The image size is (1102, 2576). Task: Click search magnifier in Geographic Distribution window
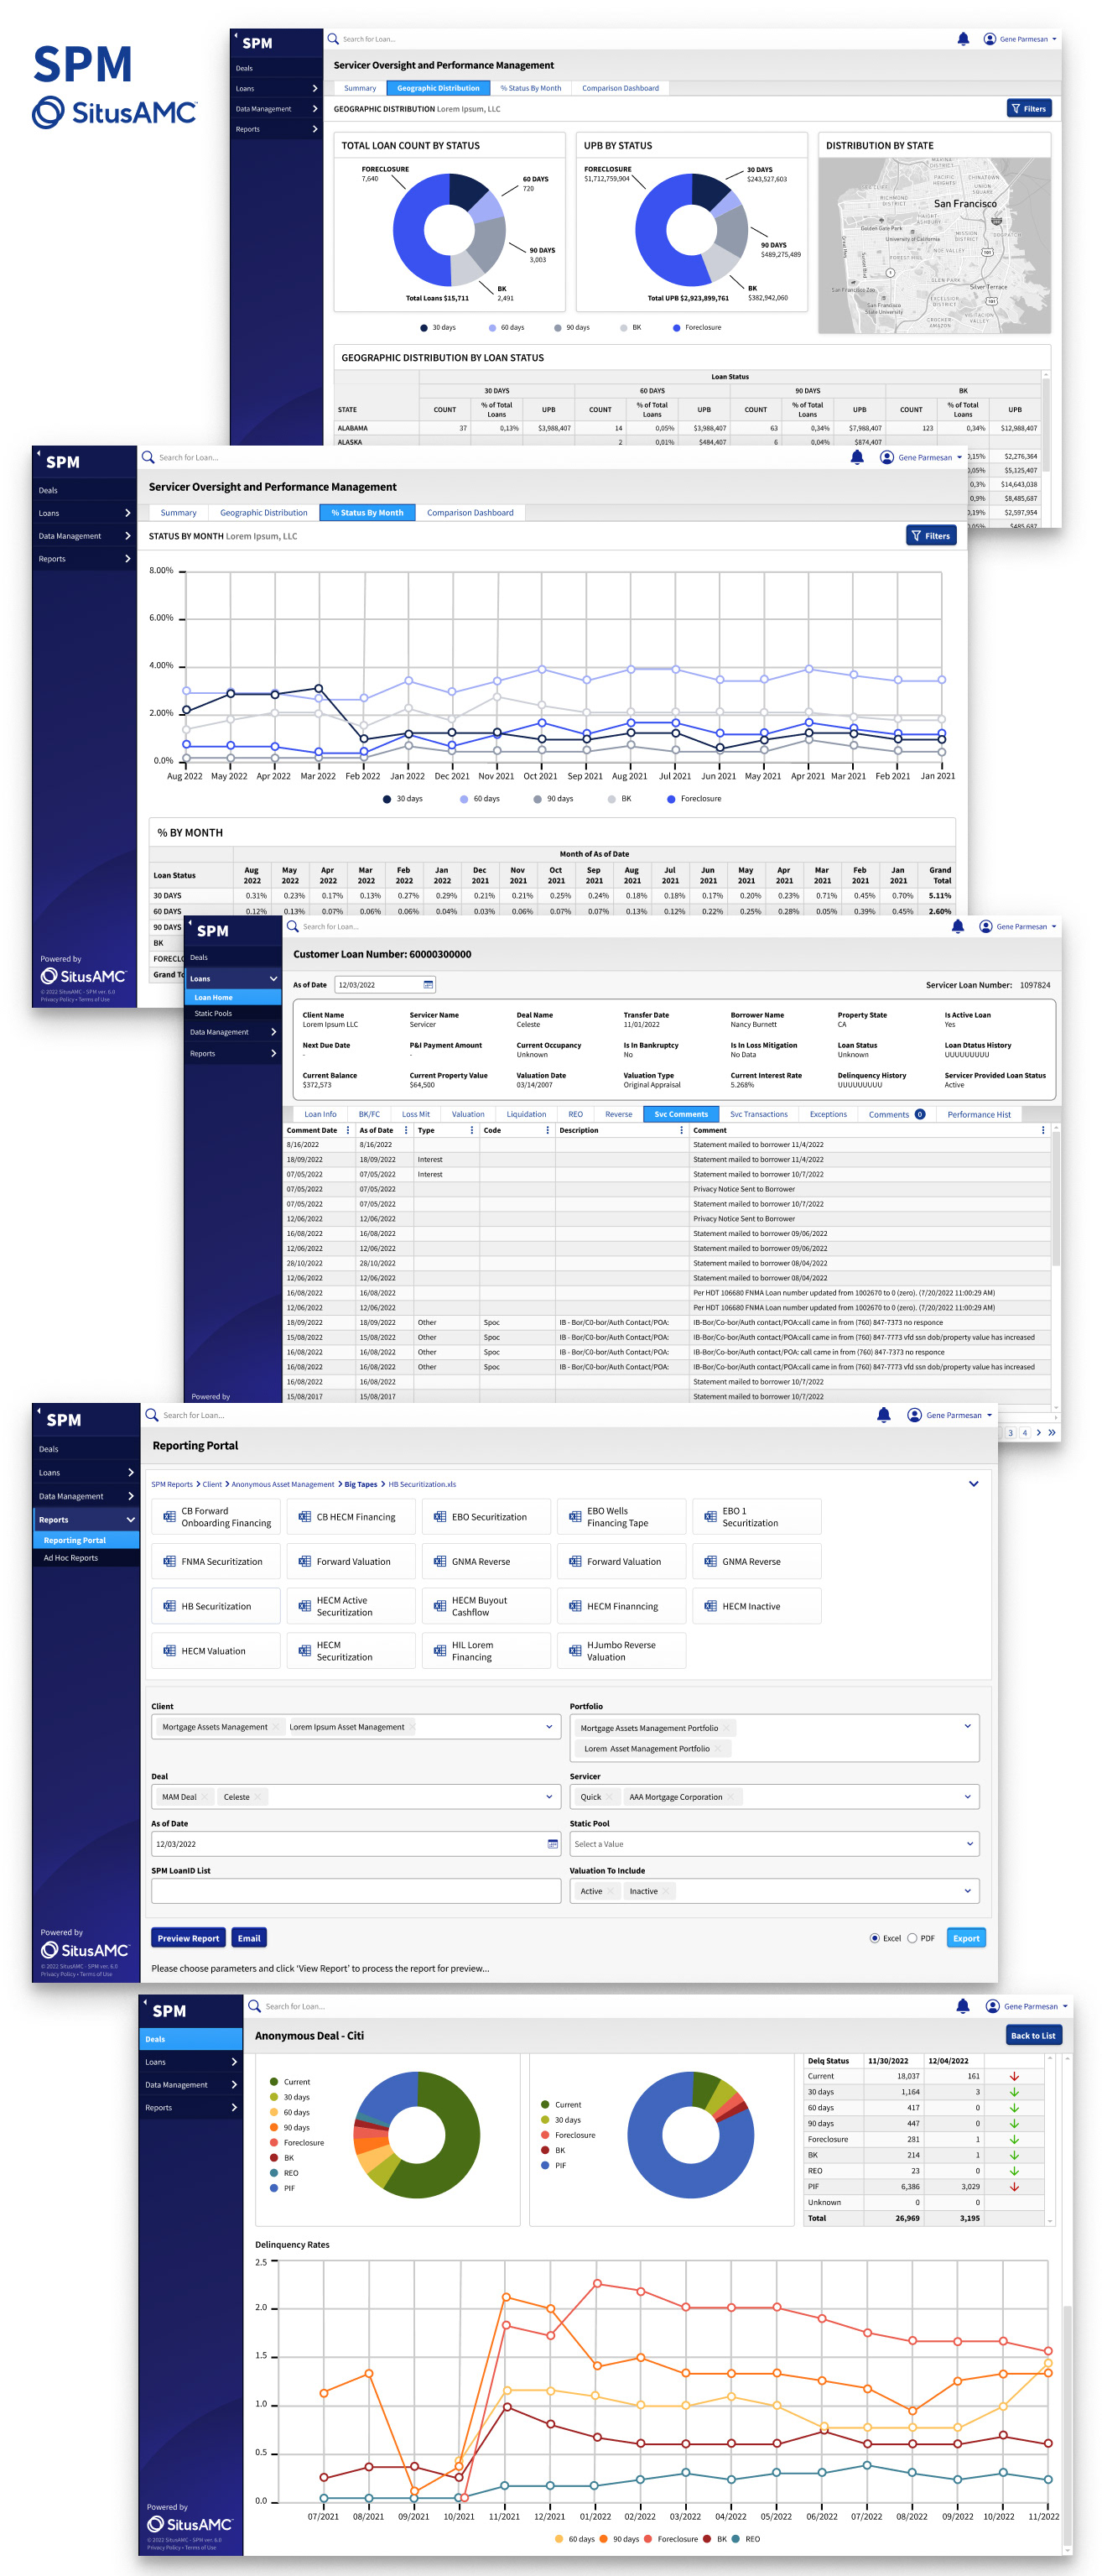[x=333, y=39]
